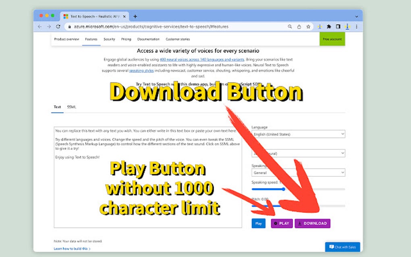This screenshot has height=257, width=411.
Task: Open the Security nav item
Action: coord(109,39)
